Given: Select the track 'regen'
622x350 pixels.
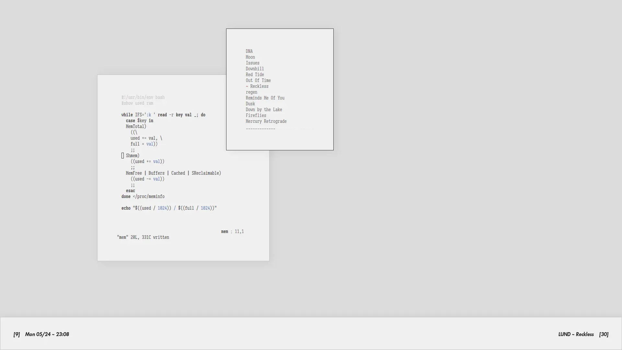Looking at the screenshot, I should (251, 92).
